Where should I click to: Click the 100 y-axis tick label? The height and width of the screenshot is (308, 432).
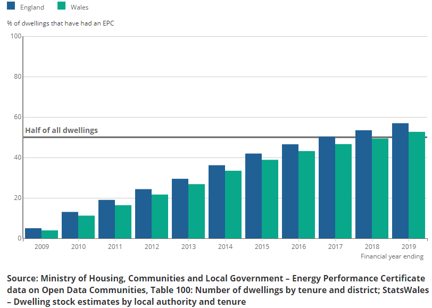tap(15, 36)
